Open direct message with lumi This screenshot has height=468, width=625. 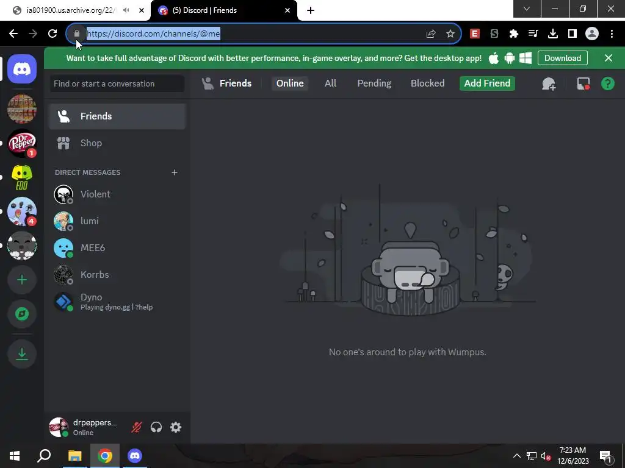pos(117,221)
